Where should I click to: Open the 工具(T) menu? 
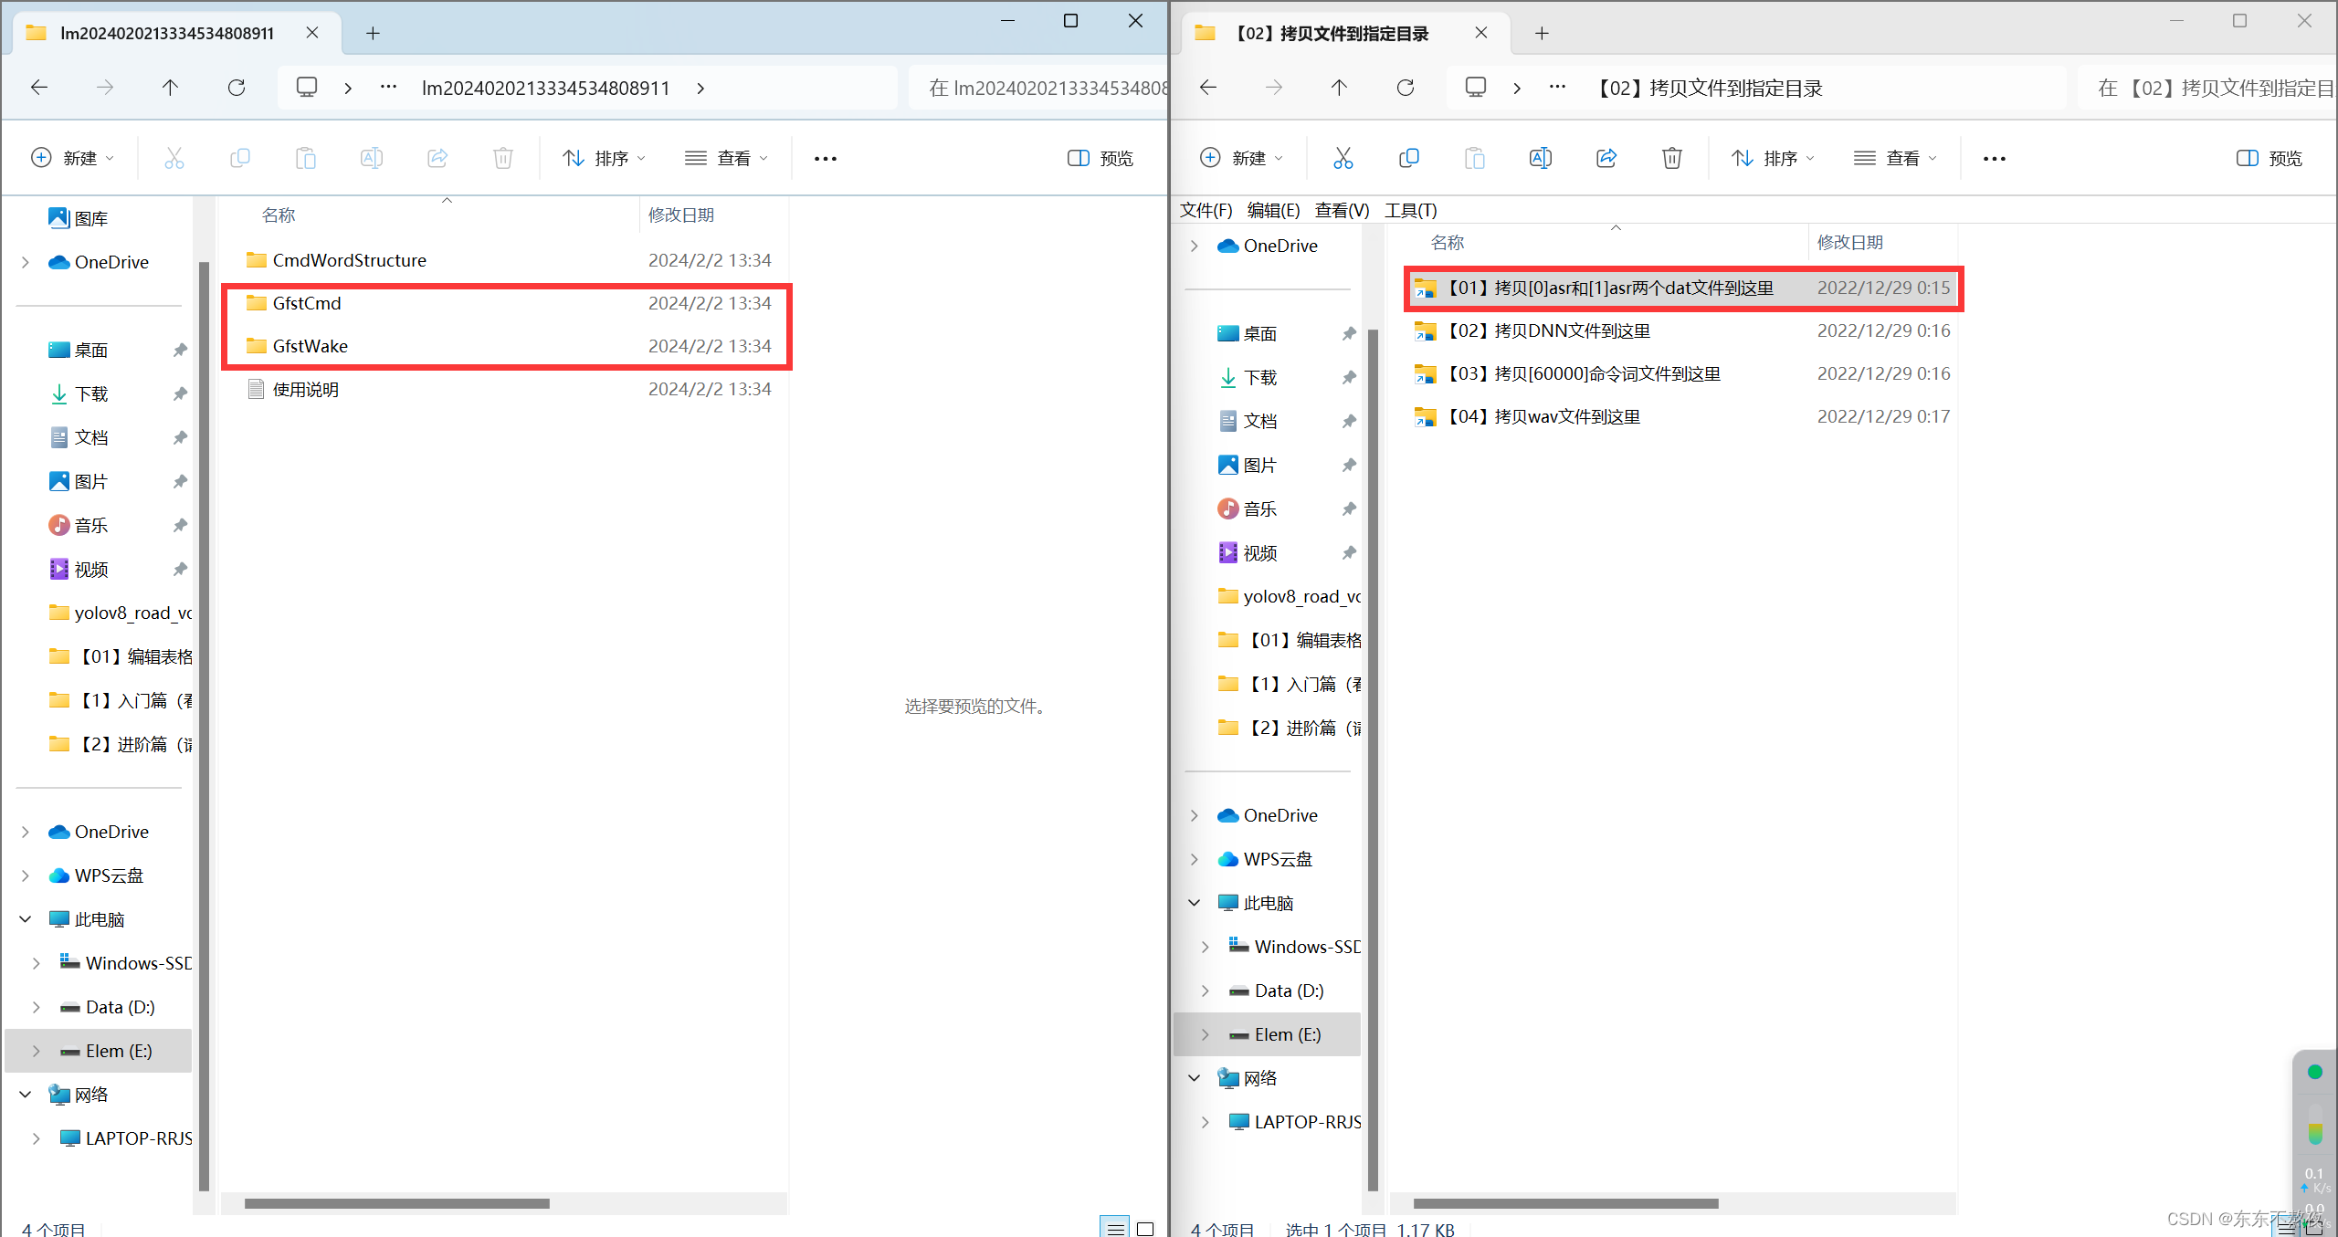tap(1410, 210)
